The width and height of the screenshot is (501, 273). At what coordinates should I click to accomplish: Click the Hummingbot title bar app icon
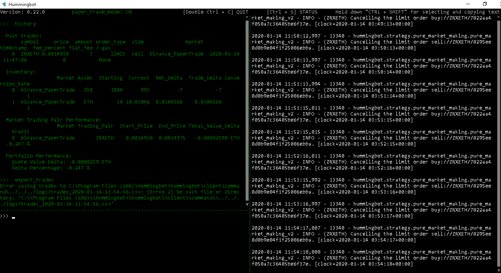[x=4, y=4]
